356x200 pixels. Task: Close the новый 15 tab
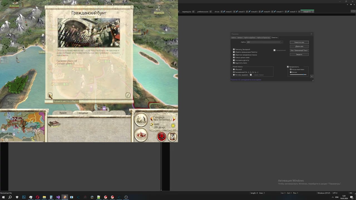click(313, 12)
